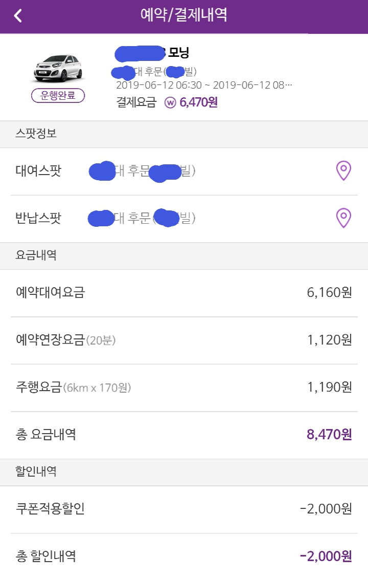Click the 주행요금 (6km x 170원) label
The width and height of the screenshot is (368, 578).
coord(73,388)
